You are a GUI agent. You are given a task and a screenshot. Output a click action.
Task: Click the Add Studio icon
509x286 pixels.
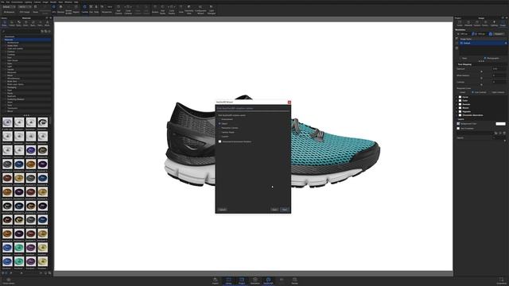pyautogui.click(x=162, y=9)
